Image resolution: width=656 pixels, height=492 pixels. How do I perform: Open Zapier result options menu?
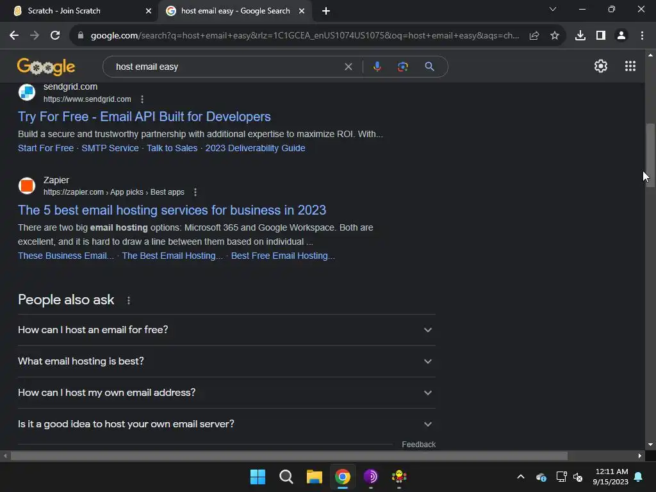195,192
